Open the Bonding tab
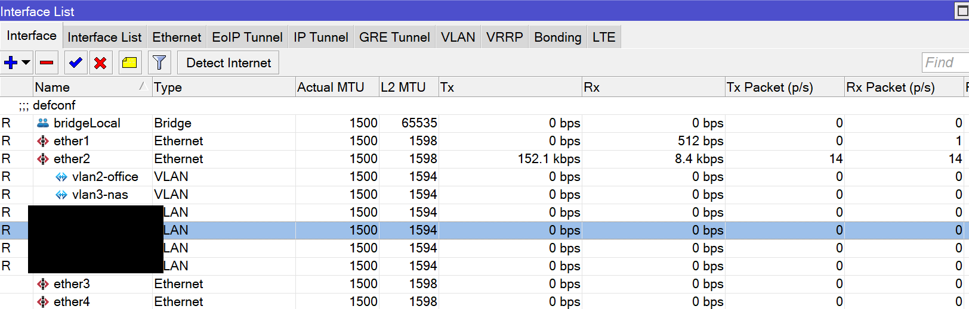 (557, 37)
